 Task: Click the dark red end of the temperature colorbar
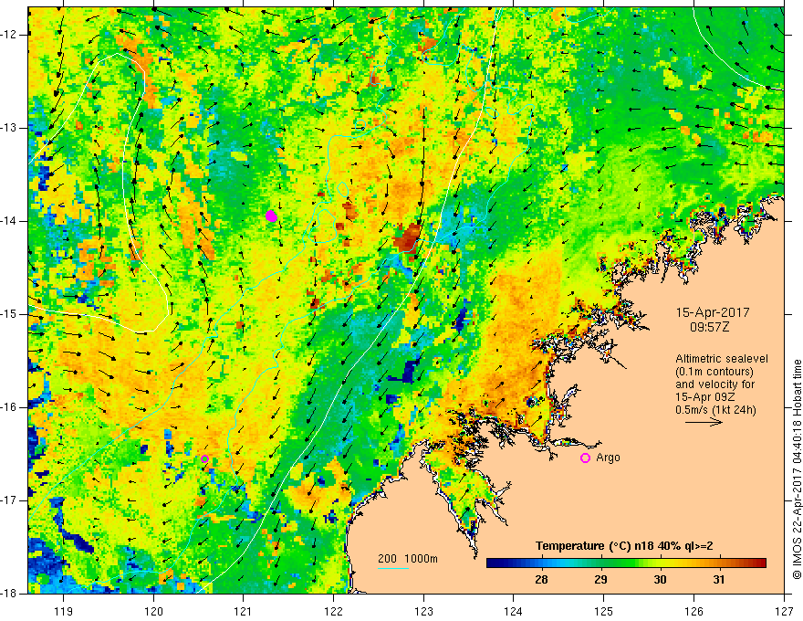(760, 563)
